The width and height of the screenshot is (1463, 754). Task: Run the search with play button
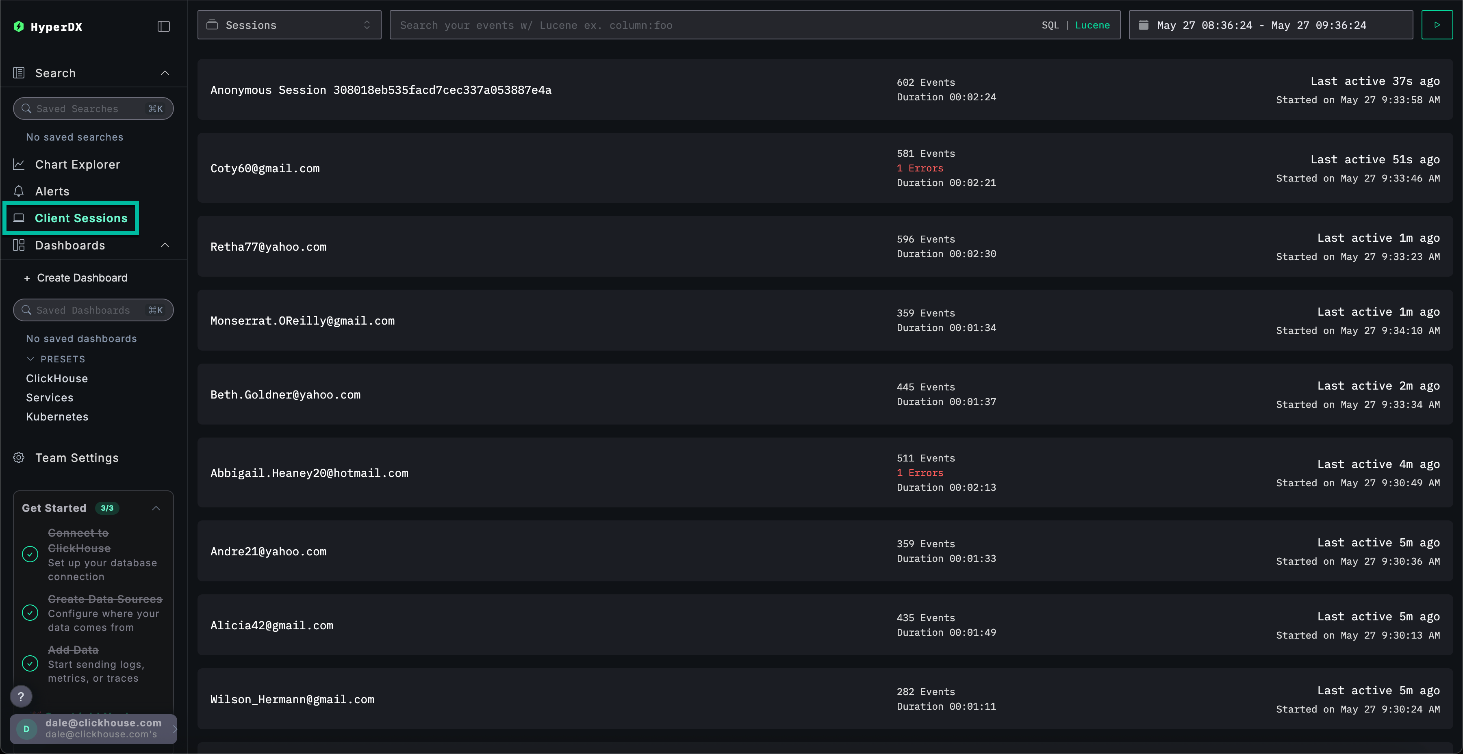point(1437,25)
